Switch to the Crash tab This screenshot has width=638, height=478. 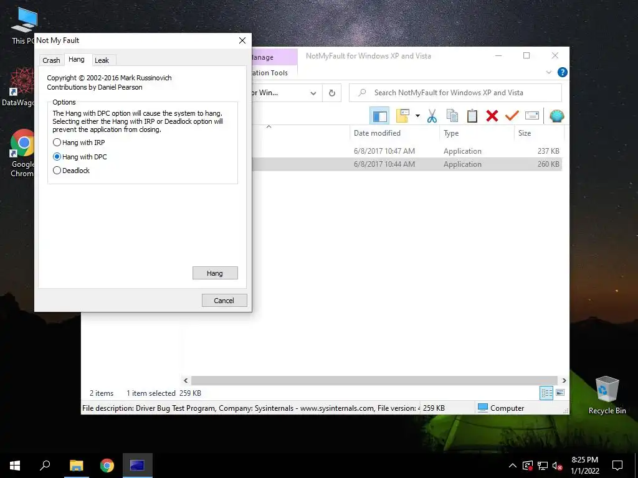click(x=51, y=60)
